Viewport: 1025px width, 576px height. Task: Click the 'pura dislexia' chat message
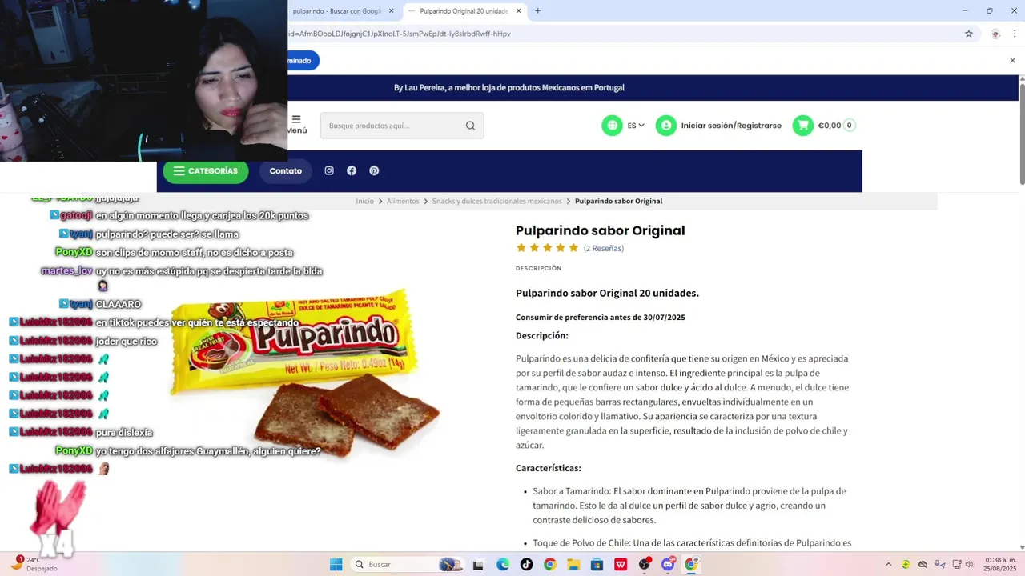124,432
